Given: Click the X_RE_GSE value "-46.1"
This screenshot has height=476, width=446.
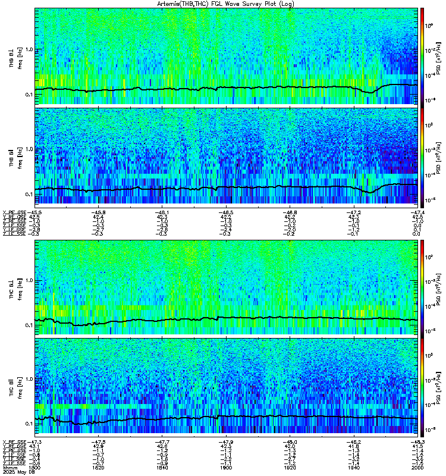Looking at the screenshot, I should tap(162, 212).
